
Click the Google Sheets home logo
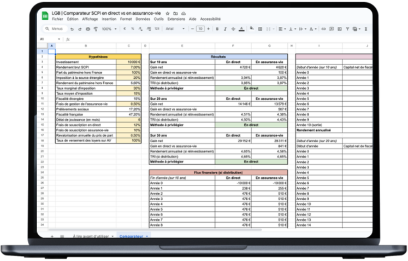coord(45,16)
